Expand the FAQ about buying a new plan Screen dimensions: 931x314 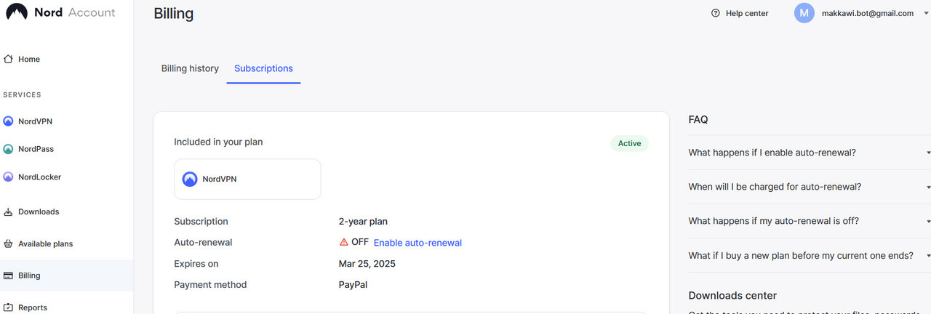click(x=929, y=256)
